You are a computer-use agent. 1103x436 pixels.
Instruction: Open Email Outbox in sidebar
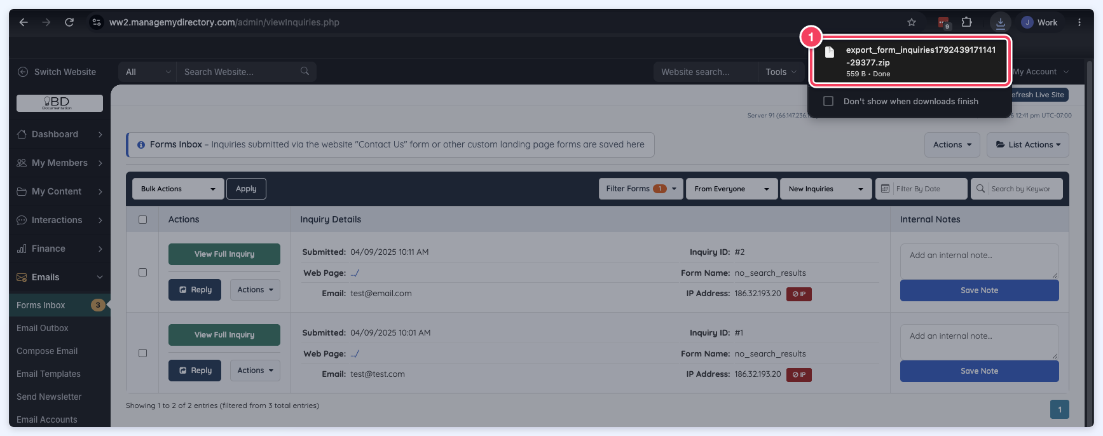[x=43, y=328]
